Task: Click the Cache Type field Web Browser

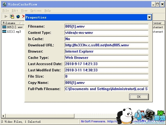Action: tap(106, 58)
